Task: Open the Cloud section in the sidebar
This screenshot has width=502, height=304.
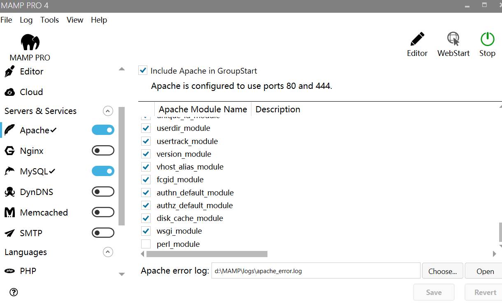Action: tap(30, 92)
